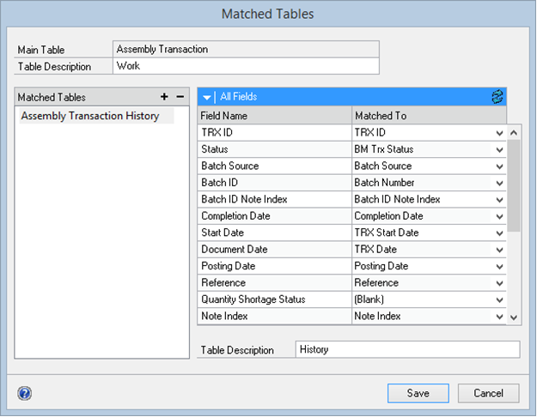This screenshot has height=417, width=537.
Task: Open the Batch ID Note Index dropdown arrow
Action: point(499,199)
